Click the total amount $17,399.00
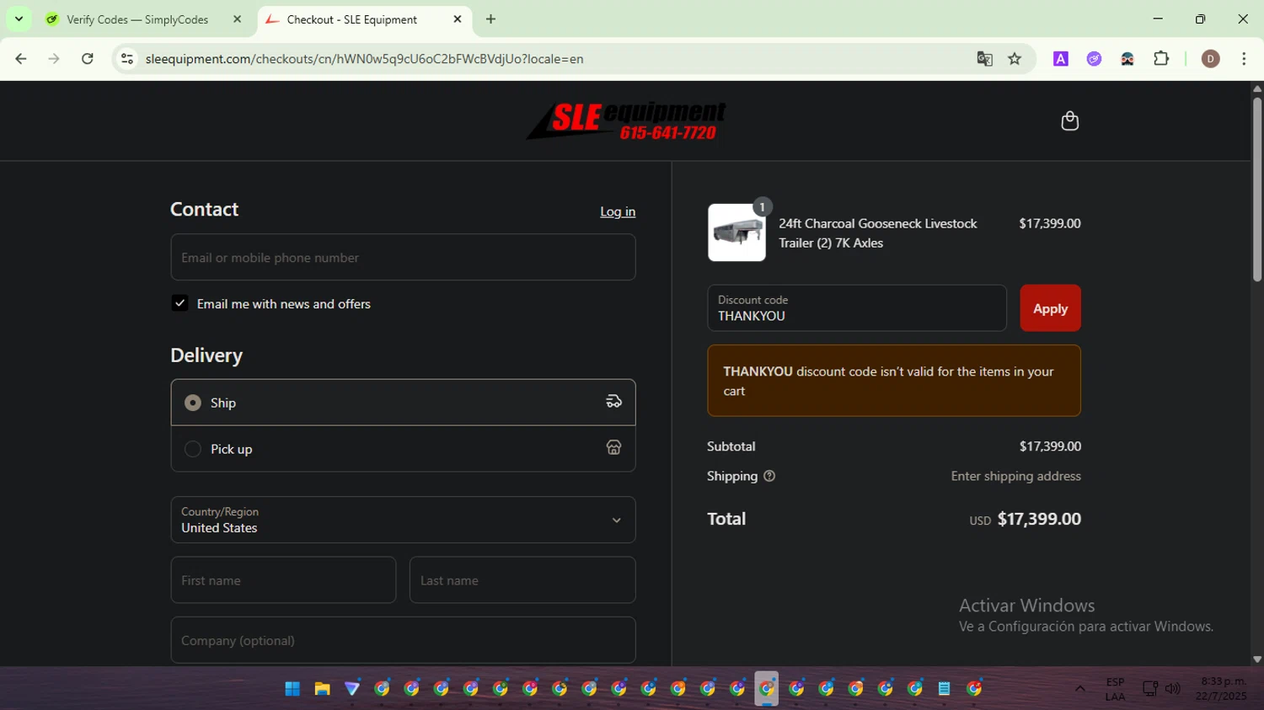The image size is (1264, 710). coord(1039,519)
